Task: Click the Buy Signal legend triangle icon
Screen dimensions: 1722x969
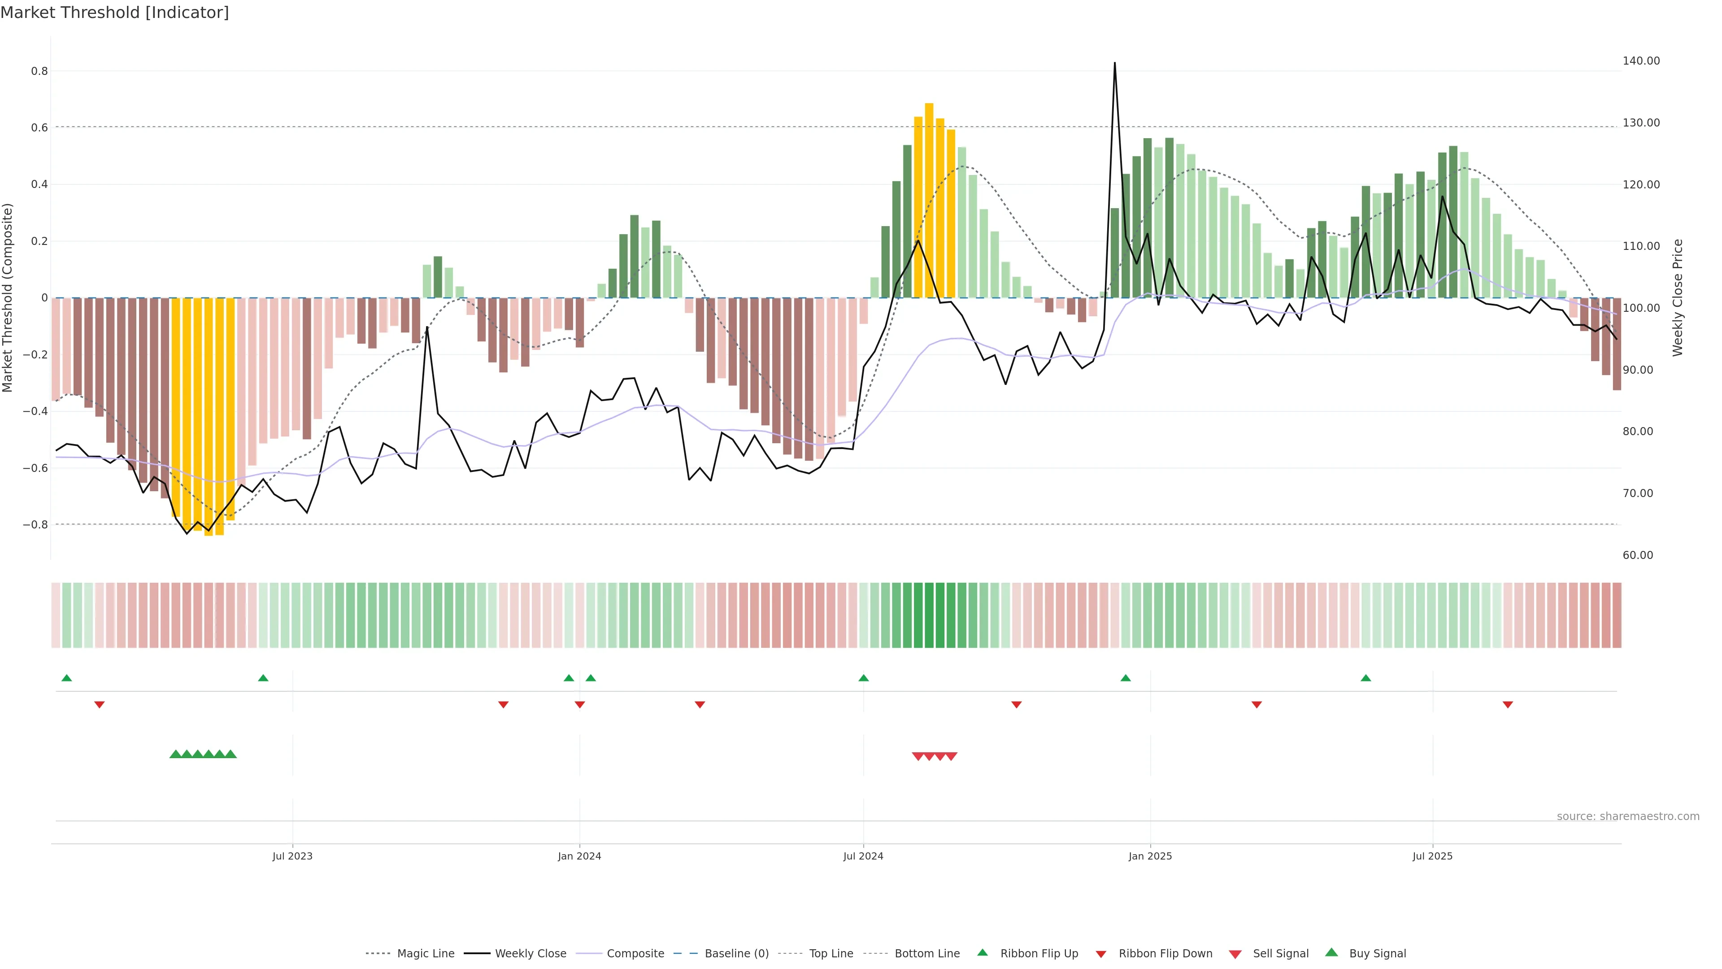Action: (1331, 952)
